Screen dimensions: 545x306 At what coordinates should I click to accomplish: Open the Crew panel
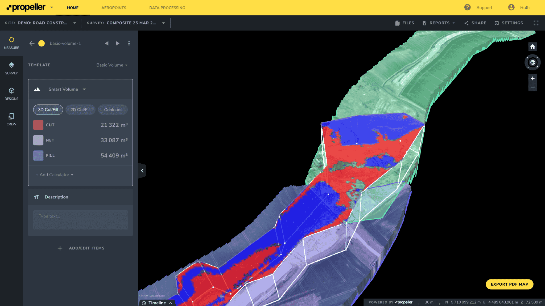point(11,120)
